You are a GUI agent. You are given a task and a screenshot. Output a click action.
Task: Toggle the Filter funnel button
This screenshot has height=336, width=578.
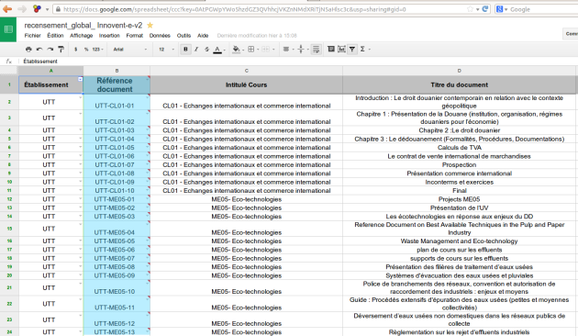(x=352, y=49)
